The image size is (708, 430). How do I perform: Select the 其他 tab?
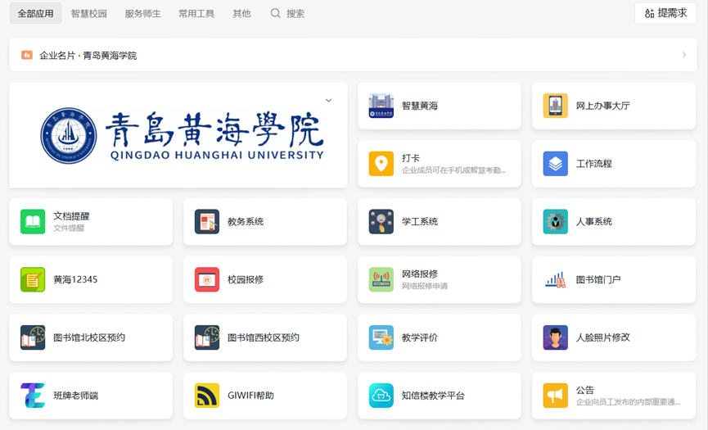click(241, 14)
